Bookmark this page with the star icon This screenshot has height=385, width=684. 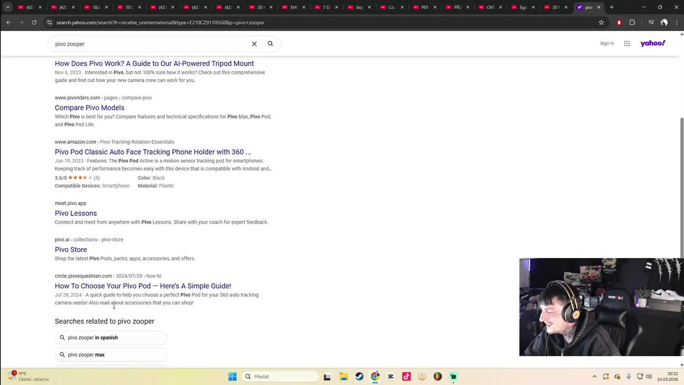click(601, 22)
